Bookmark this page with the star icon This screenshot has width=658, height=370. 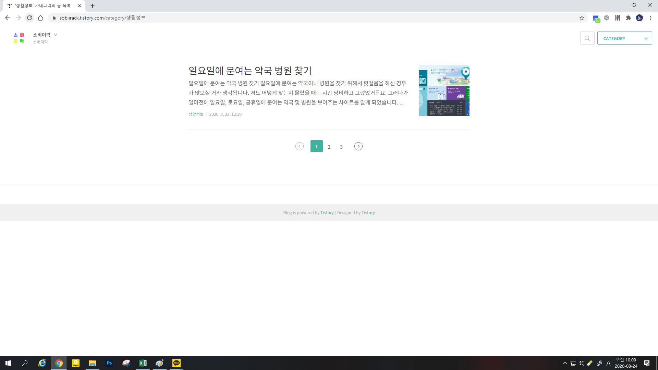582,18
